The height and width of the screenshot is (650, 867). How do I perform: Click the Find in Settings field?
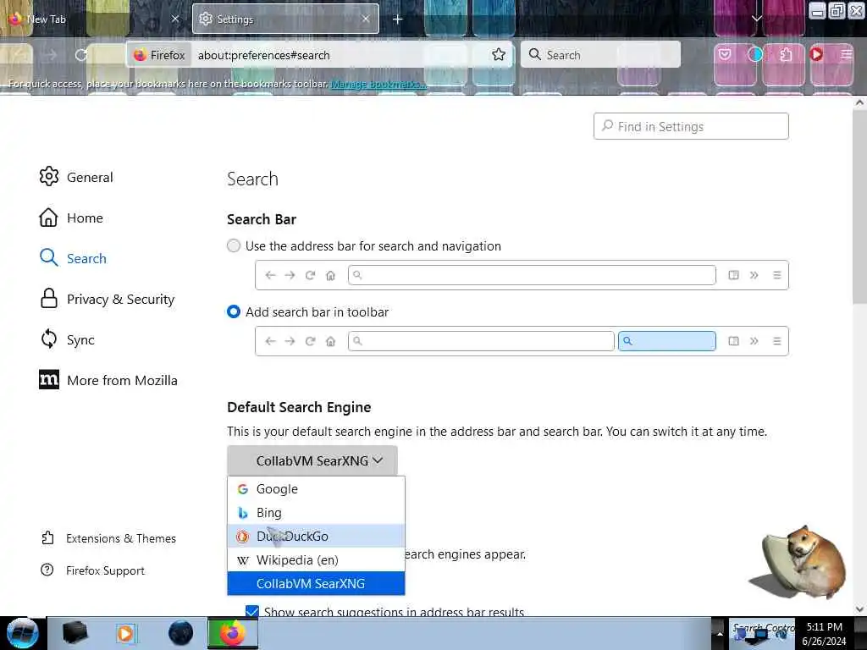click(691, 127)
